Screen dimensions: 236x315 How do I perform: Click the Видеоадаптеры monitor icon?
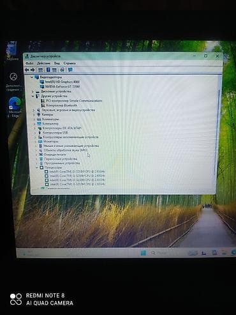(37, 77)
